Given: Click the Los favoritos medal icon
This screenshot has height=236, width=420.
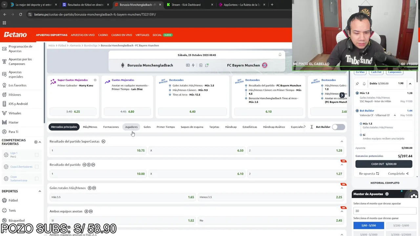Looking at the screenshot, I should tap(4, 85).
